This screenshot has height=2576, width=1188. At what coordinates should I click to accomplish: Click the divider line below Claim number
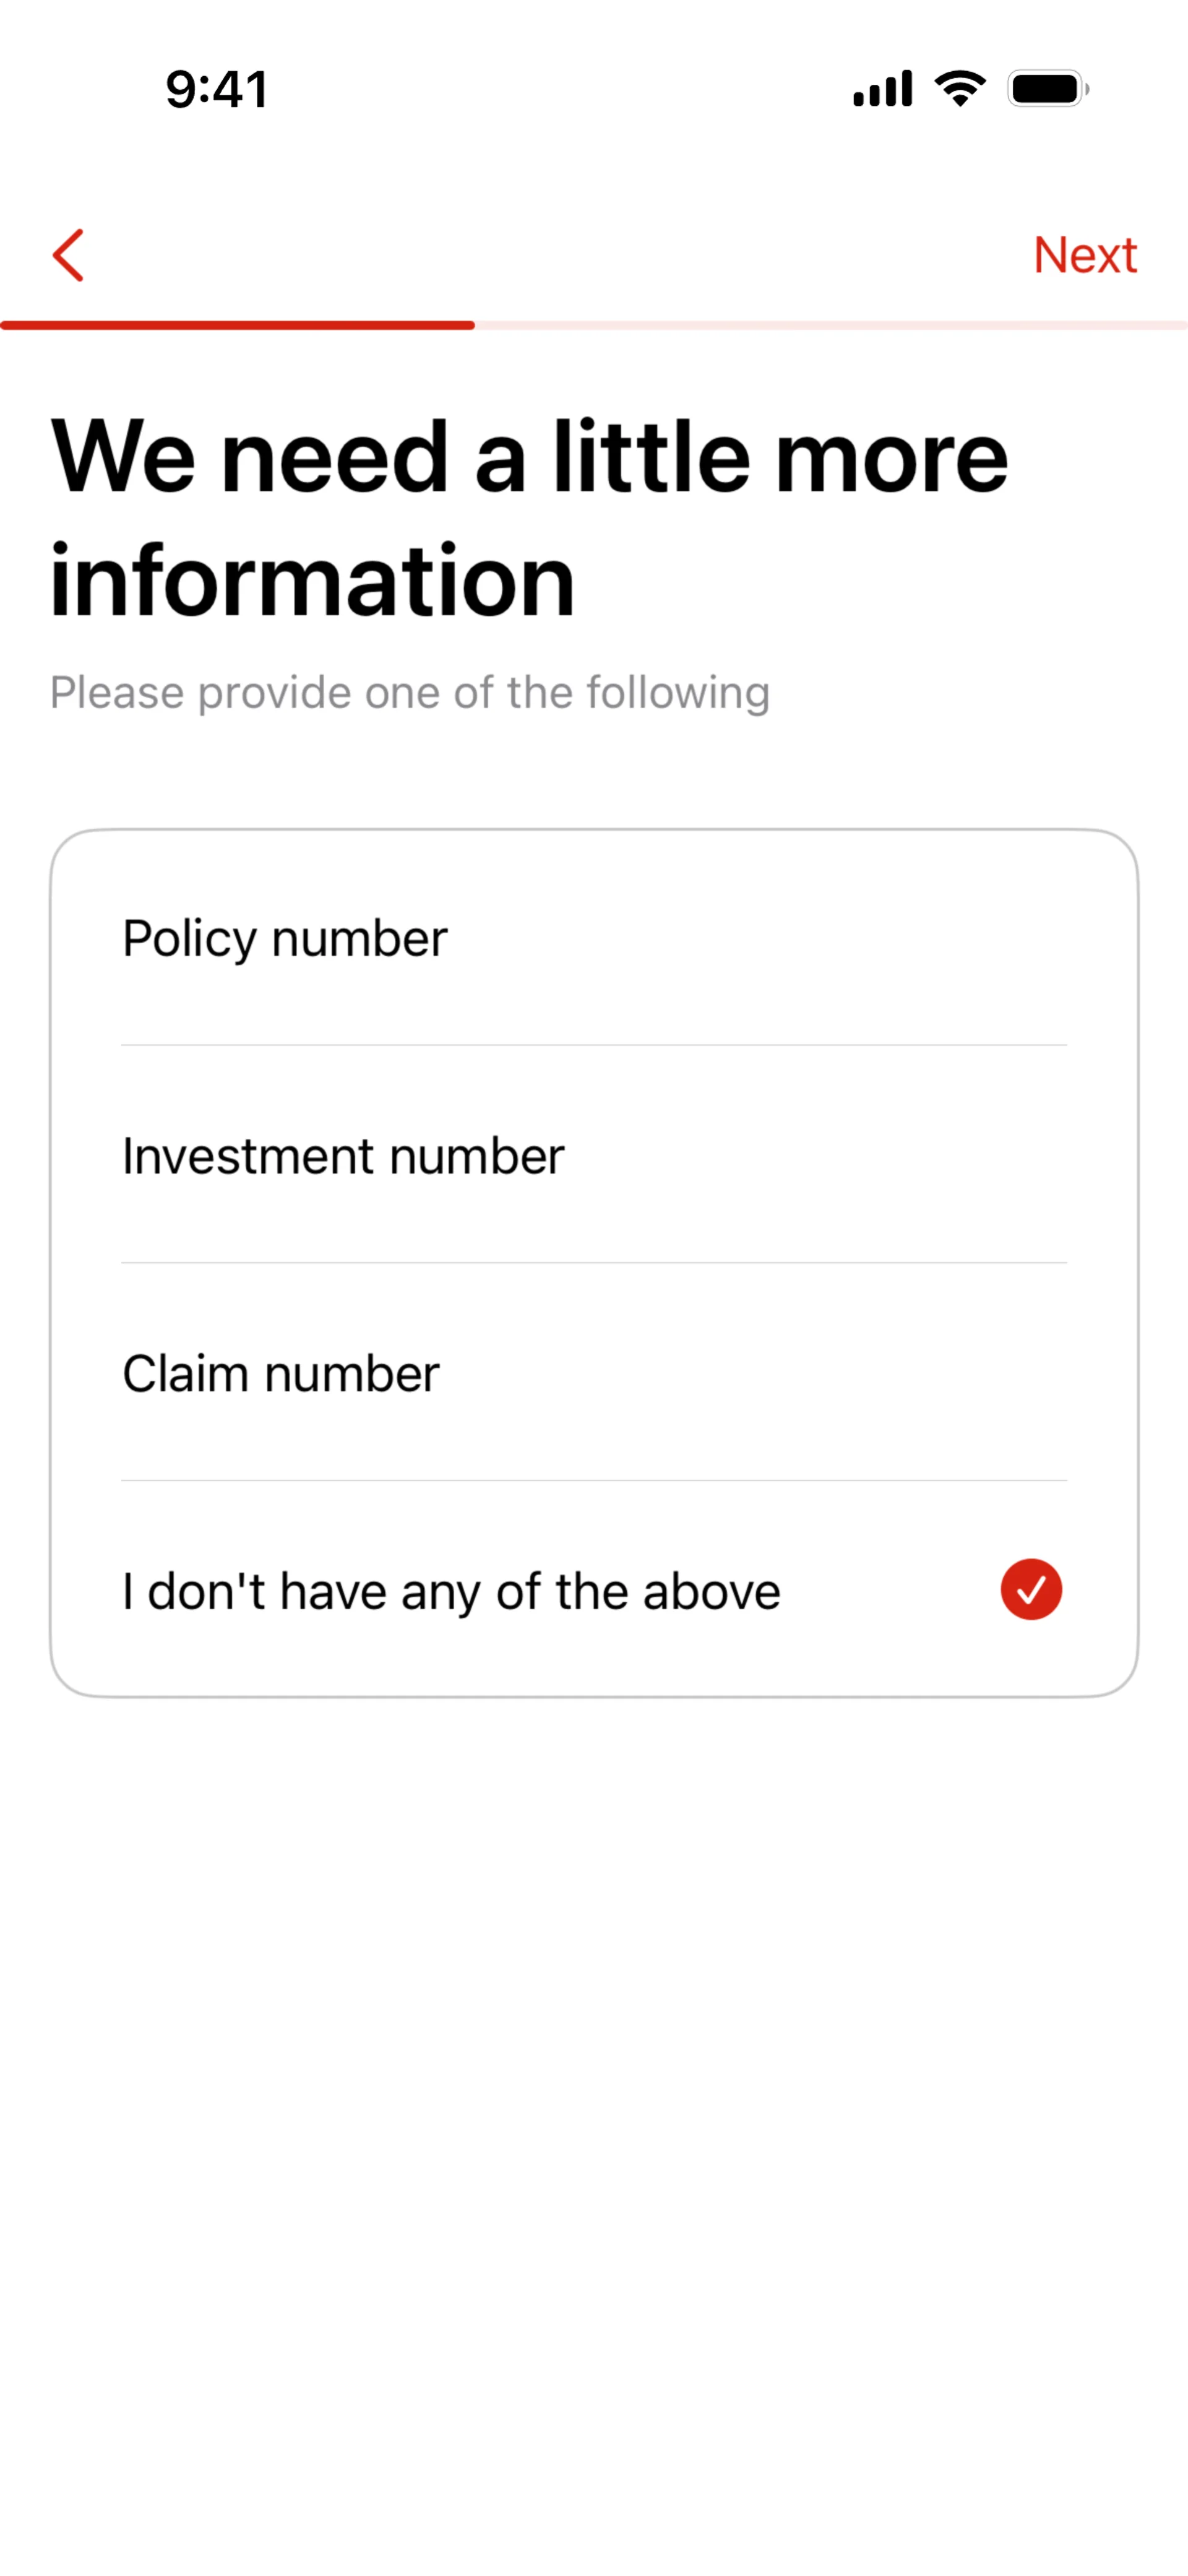point(594,1480)
